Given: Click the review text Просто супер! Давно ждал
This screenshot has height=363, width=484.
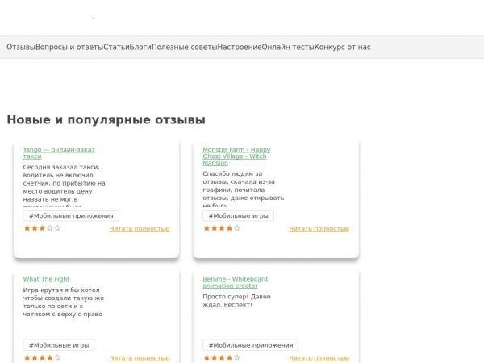Looking at the screenshot, I should click(236, 301).
